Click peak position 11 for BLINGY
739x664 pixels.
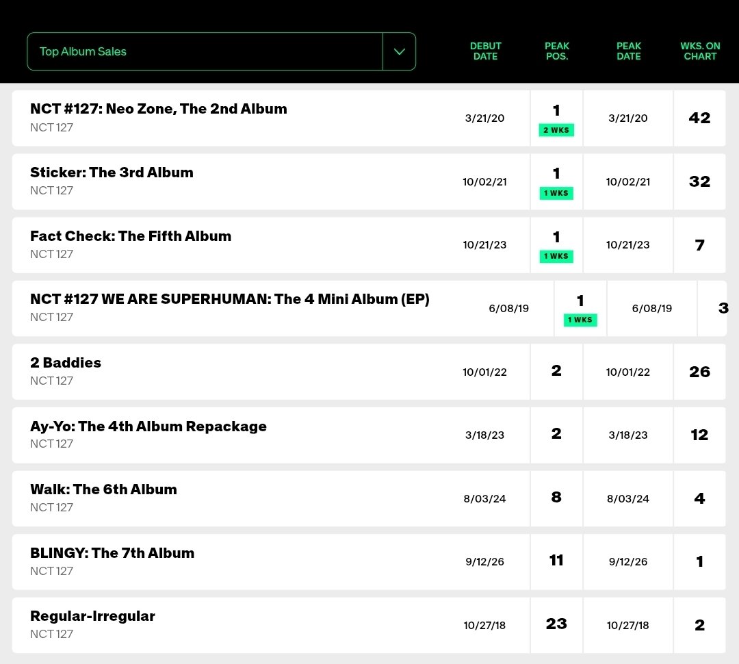tap(556, 560)
